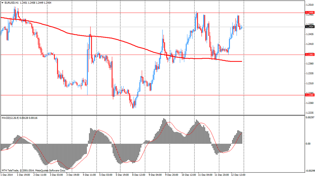This screenshot has height=177, width=315.
Task: Click the 1.2510 price scale label
Action: tap(310, 5)
